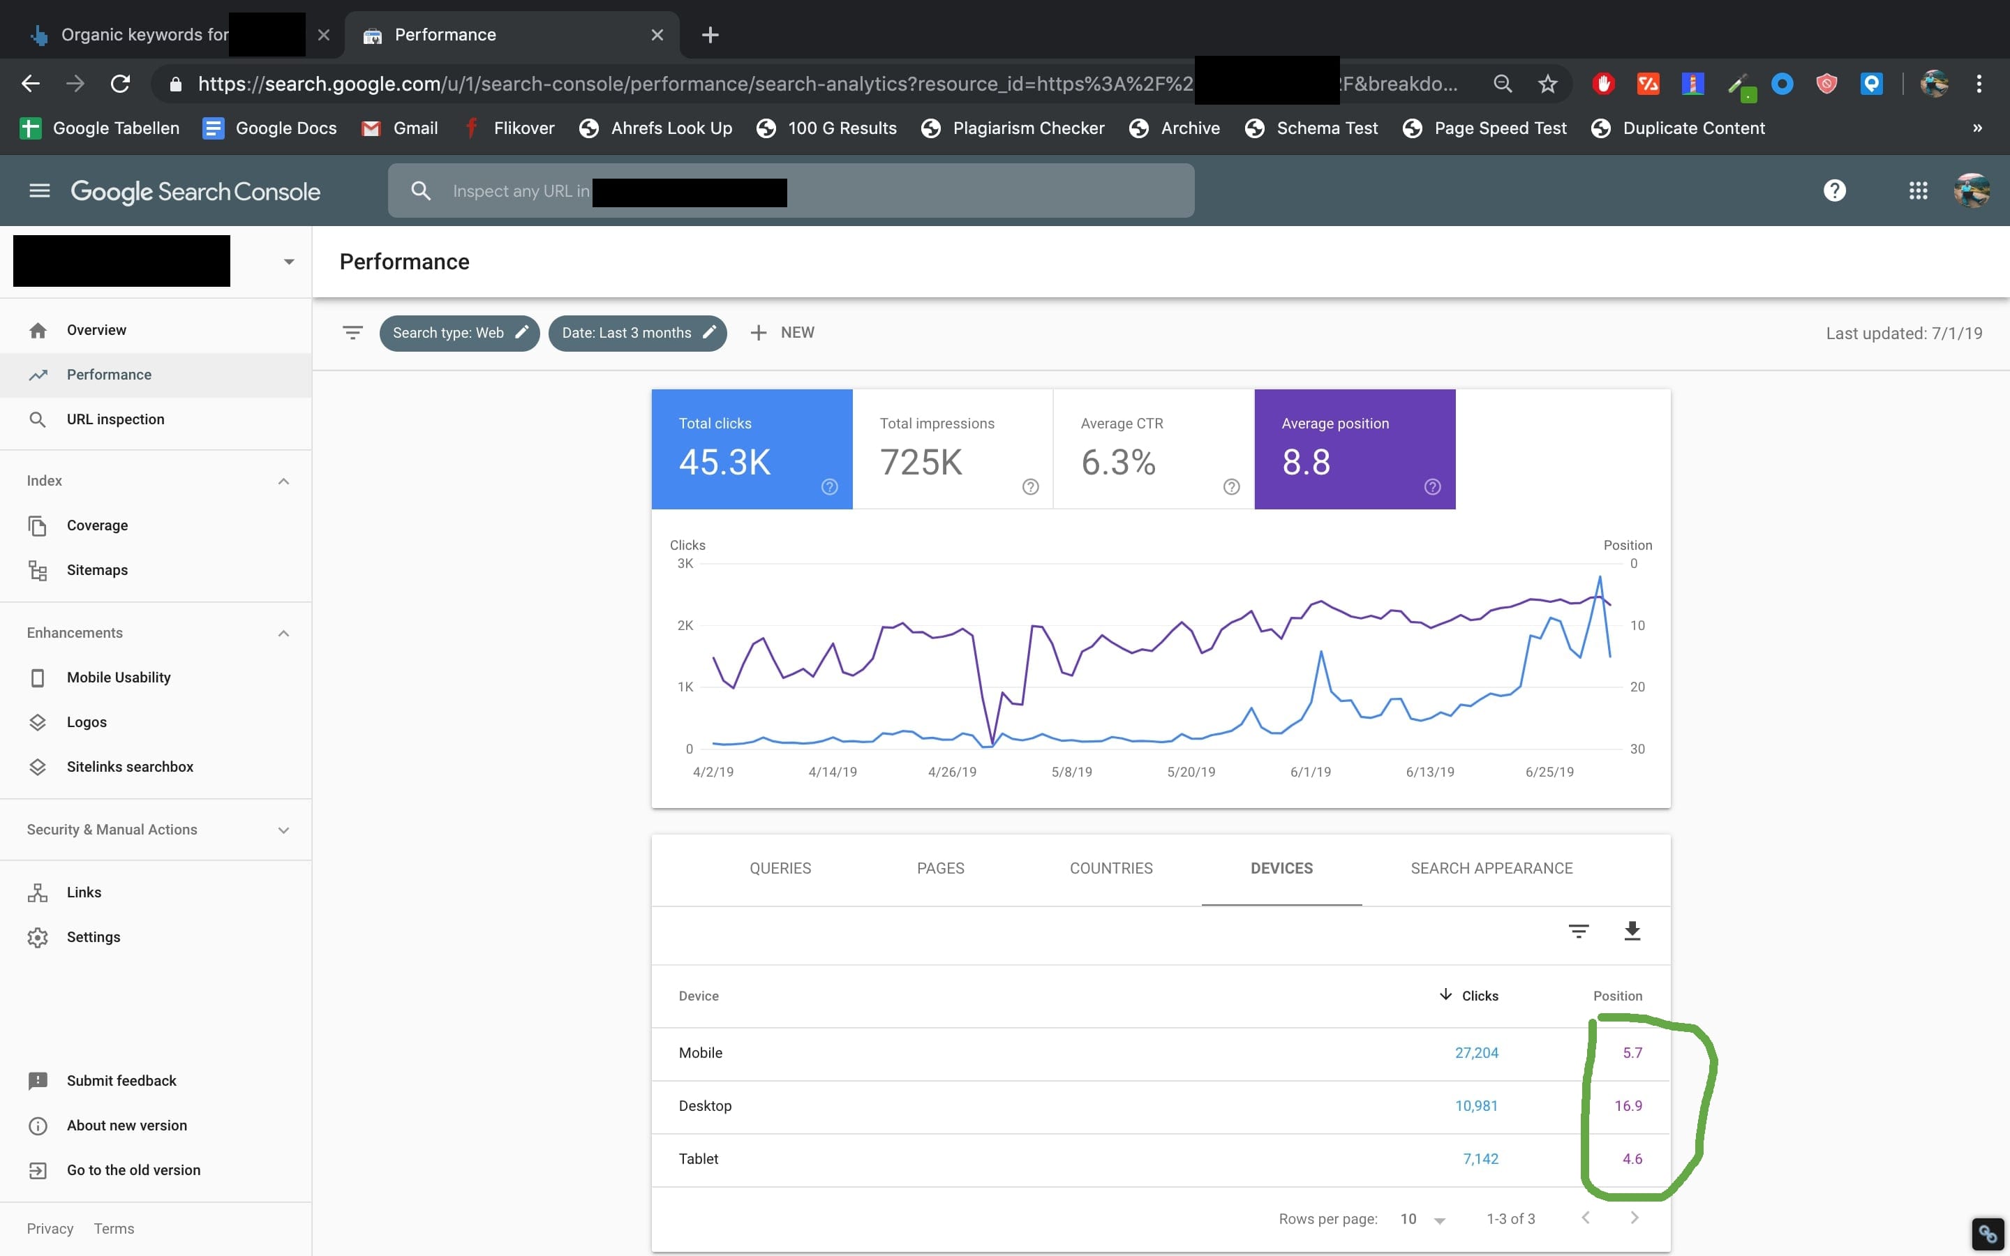Screen dimensions: 2010x1256
Task: Switch to the COUNTRIES tab
Action: pos(1110,868)
